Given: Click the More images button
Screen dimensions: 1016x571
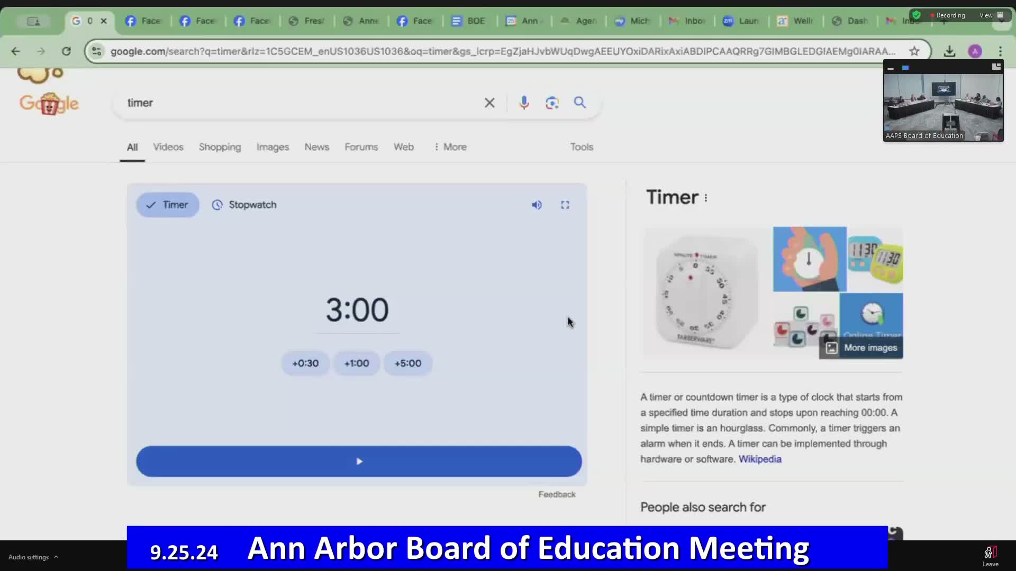Looking at the screenshot, I should click(861, 348).
